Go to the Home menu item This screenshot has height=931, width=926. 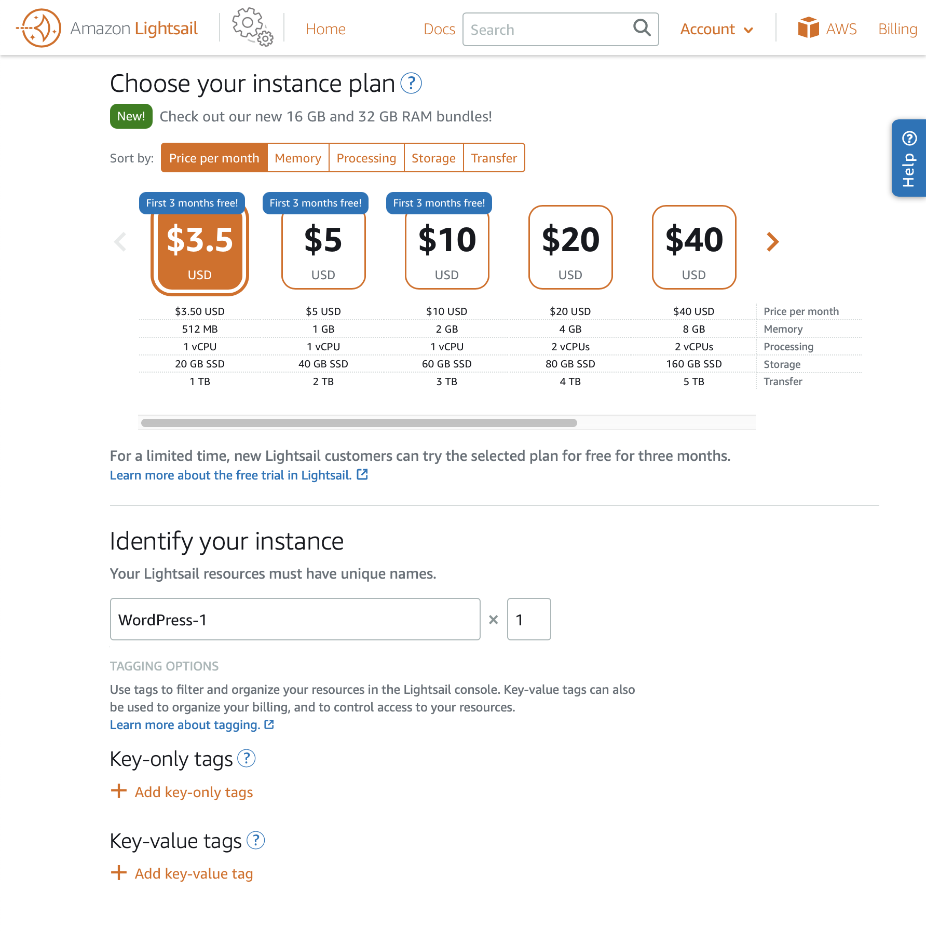pyautogui.click(x=325, y=29)
